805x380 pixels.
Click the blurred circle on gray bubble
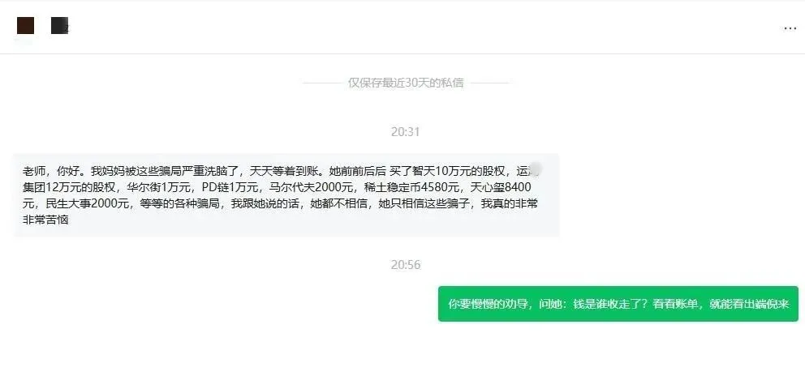(536, 169)
